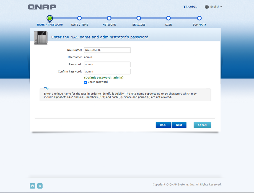The height and width of the screenshot is (193, 254).
Task: Click the green Name/Password step marker
Action: (50, 18)
